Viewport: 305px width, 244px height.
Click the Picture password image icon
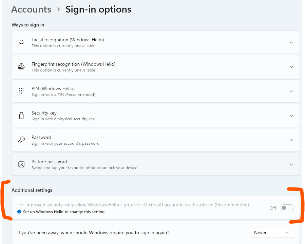point(21,164)
